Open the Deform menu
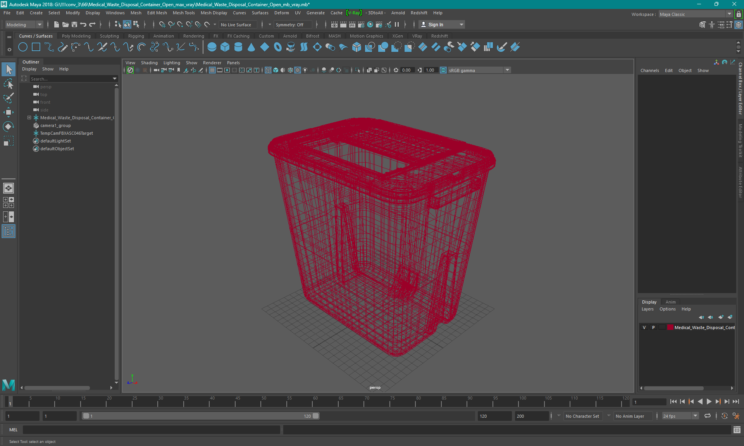 click(281, 13)
